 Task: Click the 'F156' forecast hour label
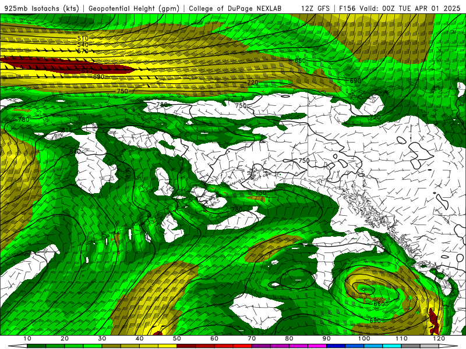pyautogui.click(x=347, y=8)
